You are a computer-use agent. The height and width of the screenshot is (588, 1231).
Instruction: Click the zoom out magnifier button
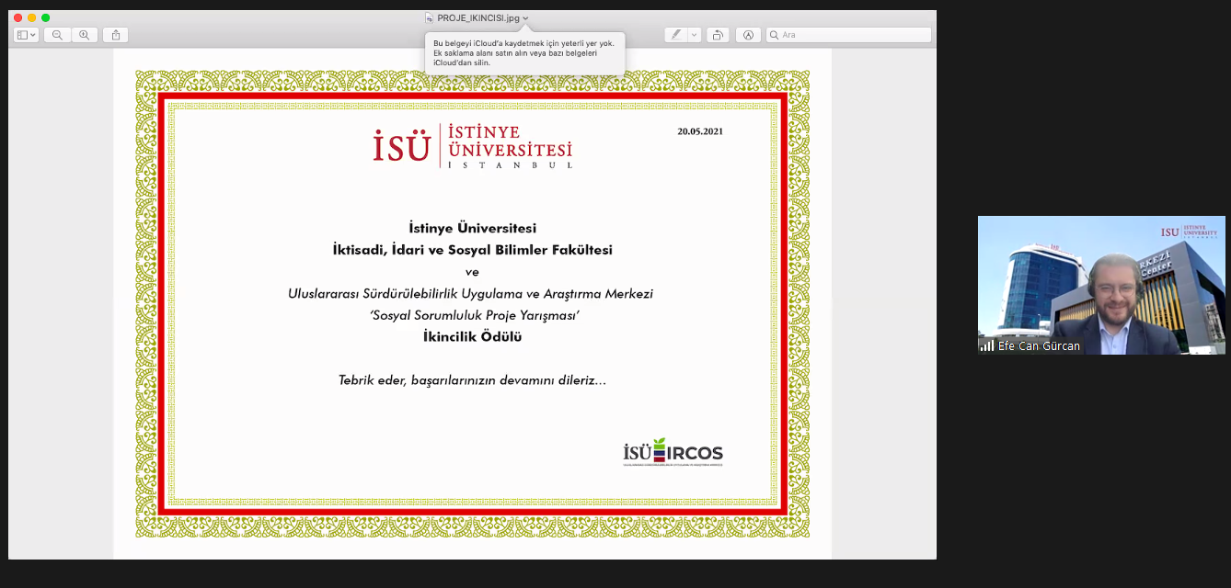point(57,35)
